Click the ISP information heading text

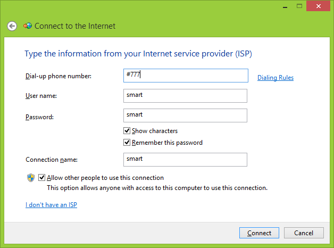coord(138,54)
